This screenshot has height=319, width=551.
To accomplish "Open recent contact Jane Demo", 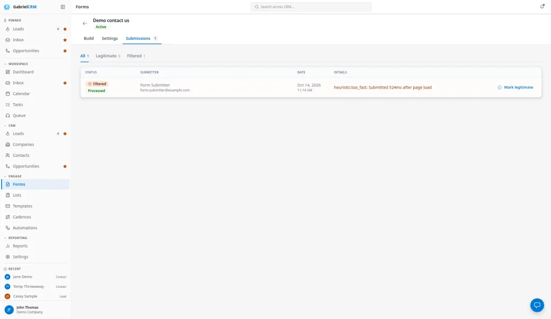I will [x=36, y=277].
